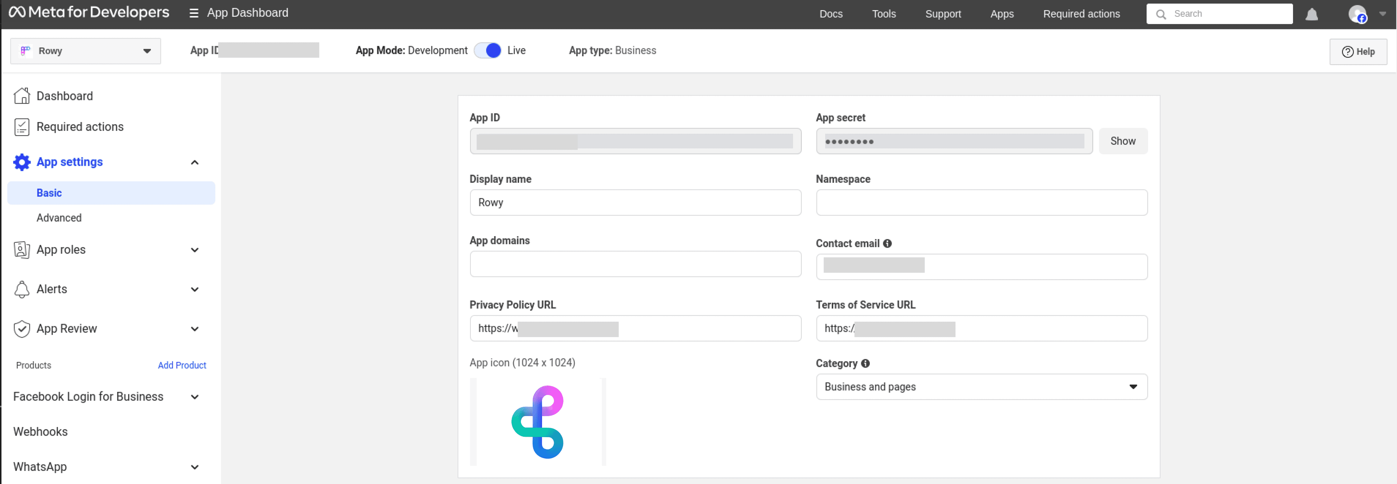Open the Docs menu item
The height and width of the screenshot is (484, 1397).
pyautogui.click(x=830, y=13)
